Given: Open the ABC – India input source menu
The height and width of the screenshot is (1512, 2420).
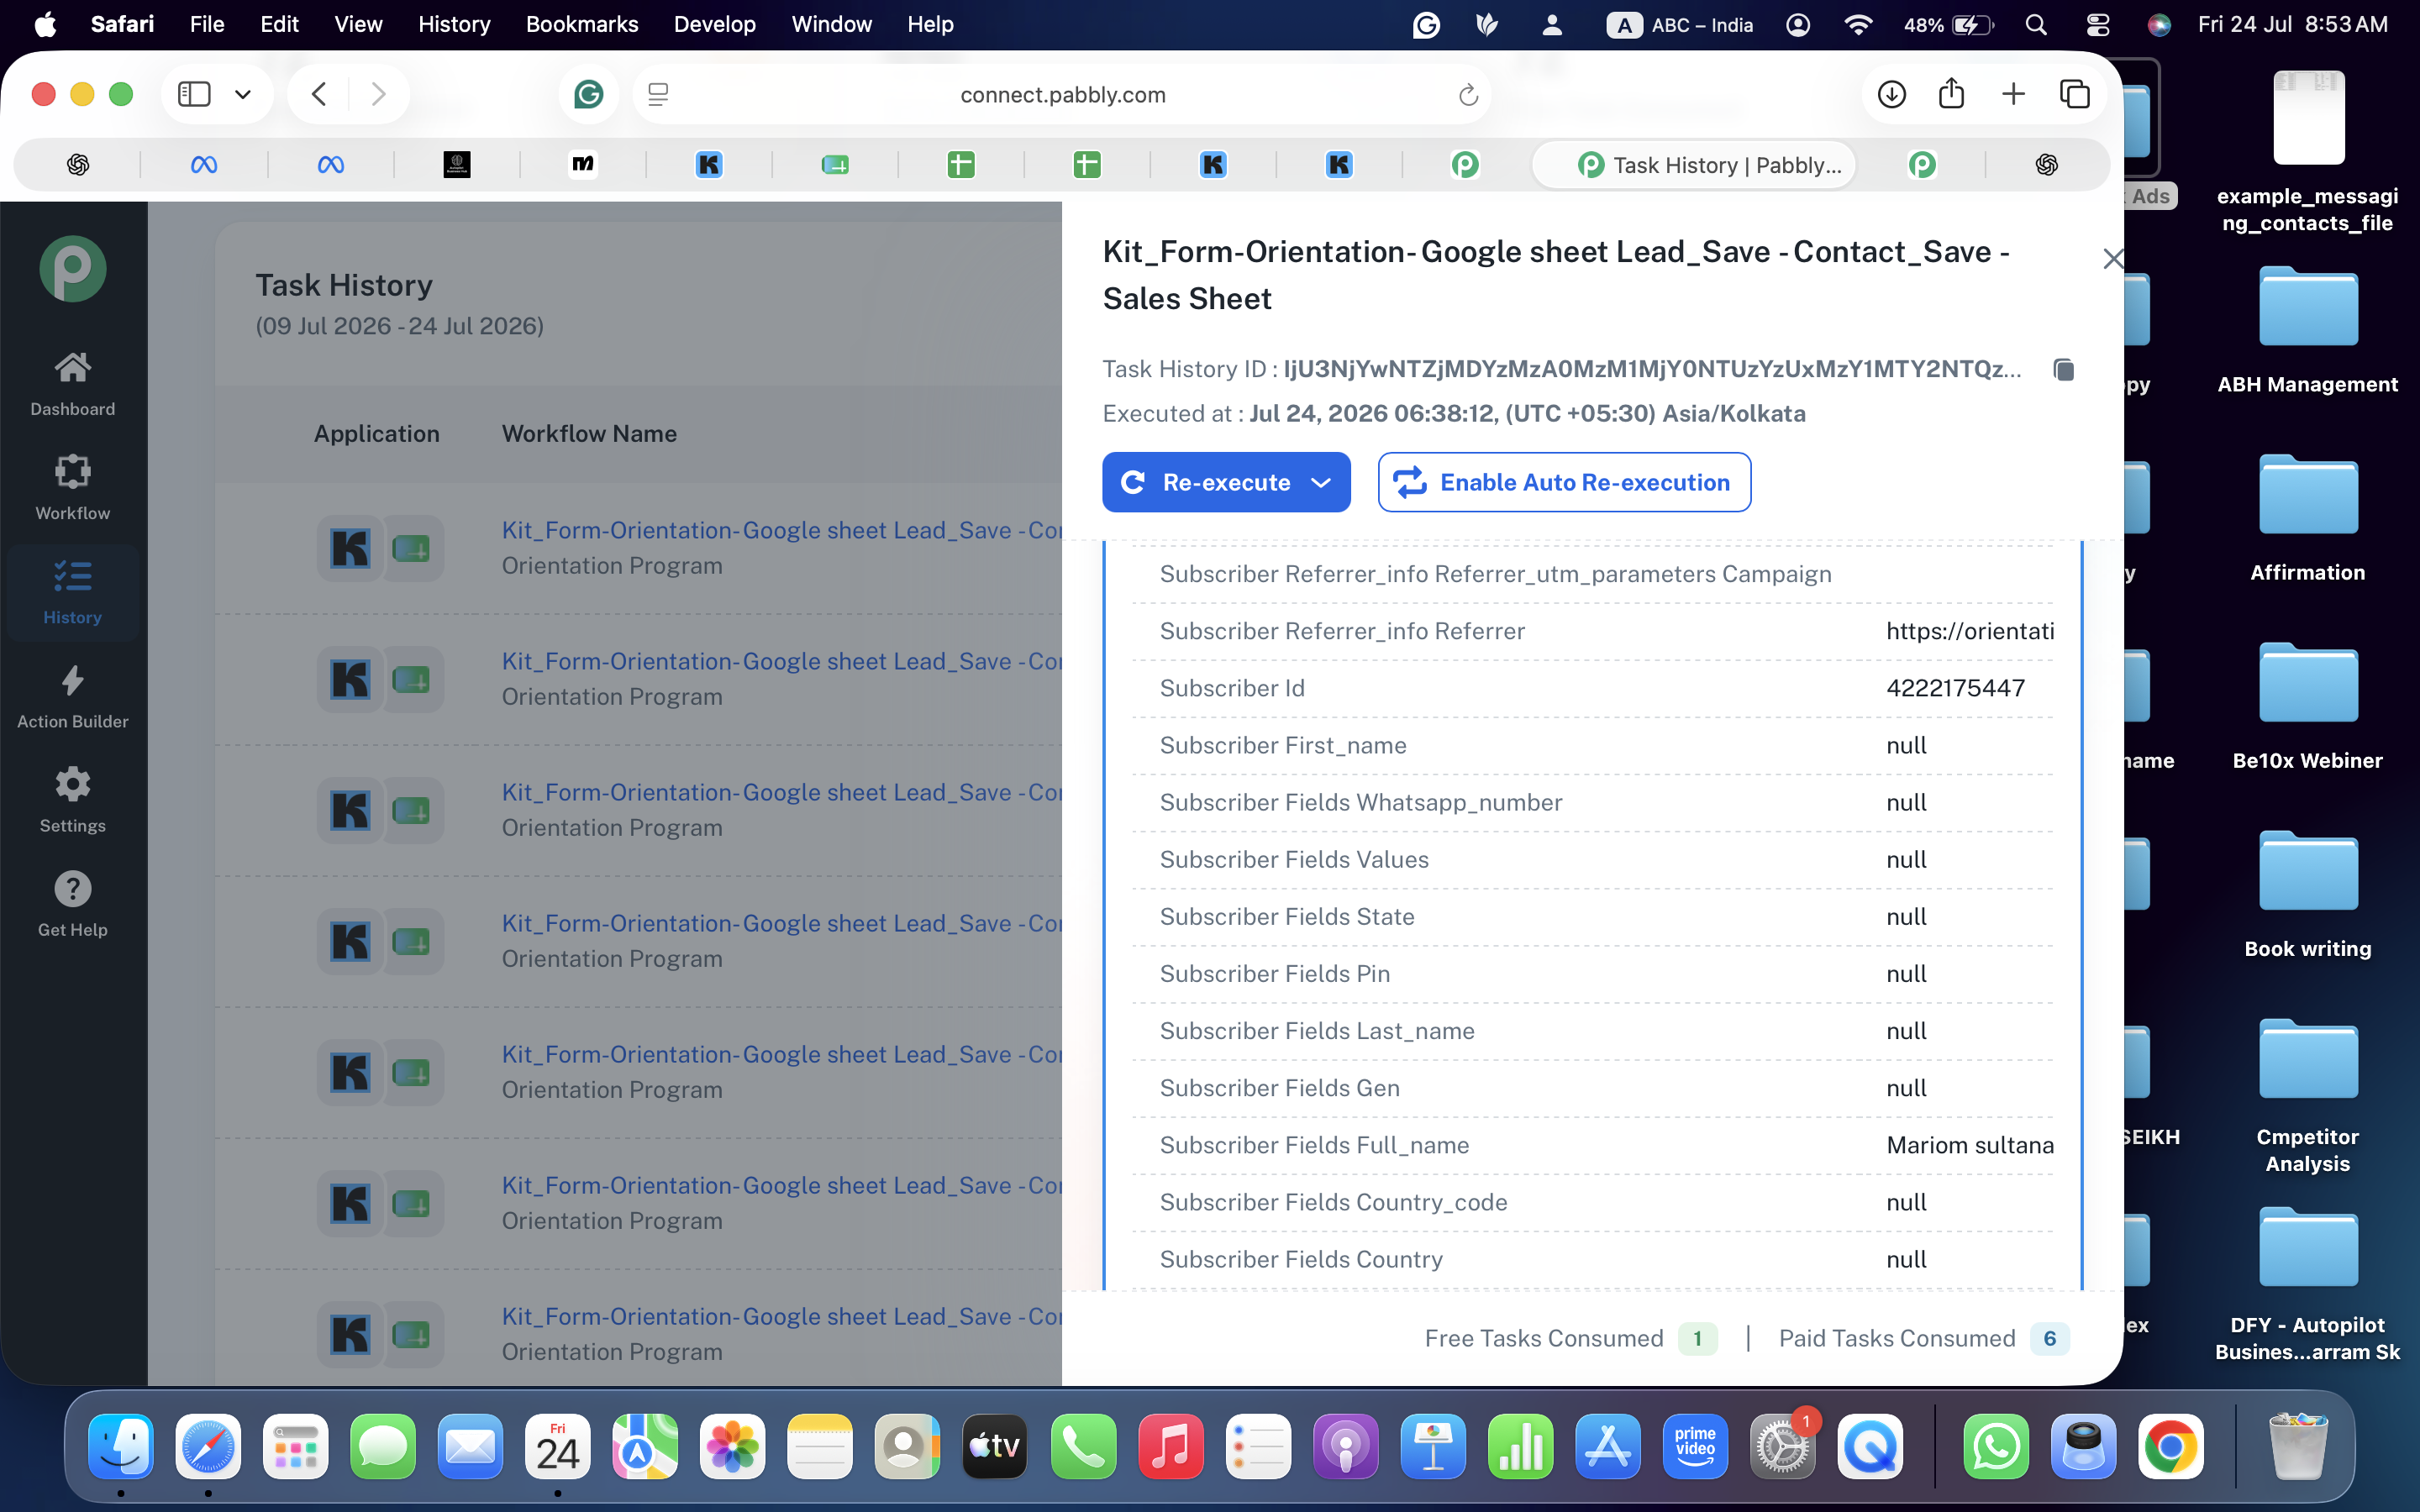Looking at the screenshot, I should coord(1680,24).
